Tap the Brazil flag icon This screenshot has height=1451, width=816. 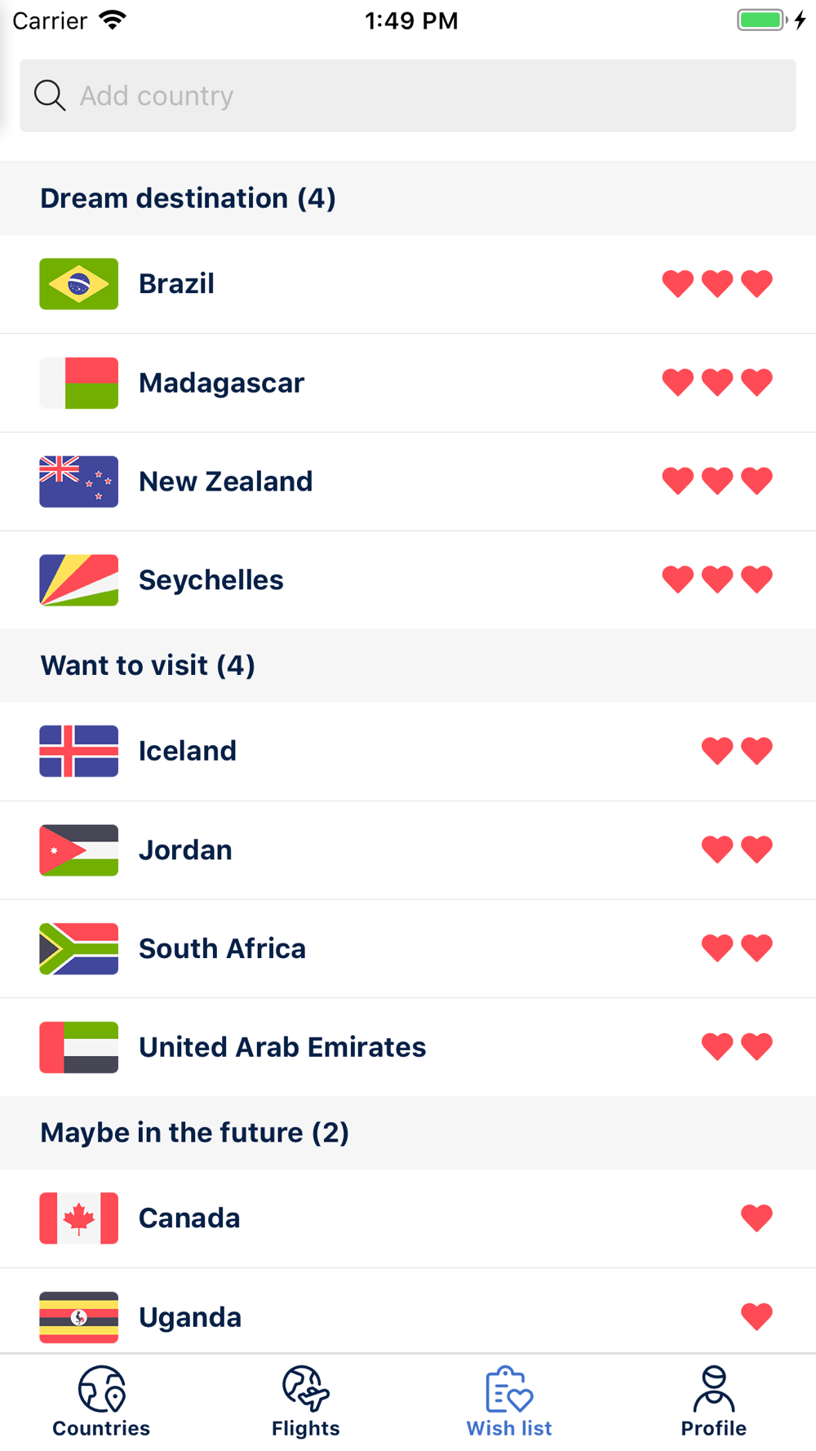[x=79, y=284]
